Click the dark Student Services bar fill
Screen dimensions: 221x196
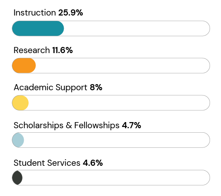pyautogui.click(x=17, y=178)
